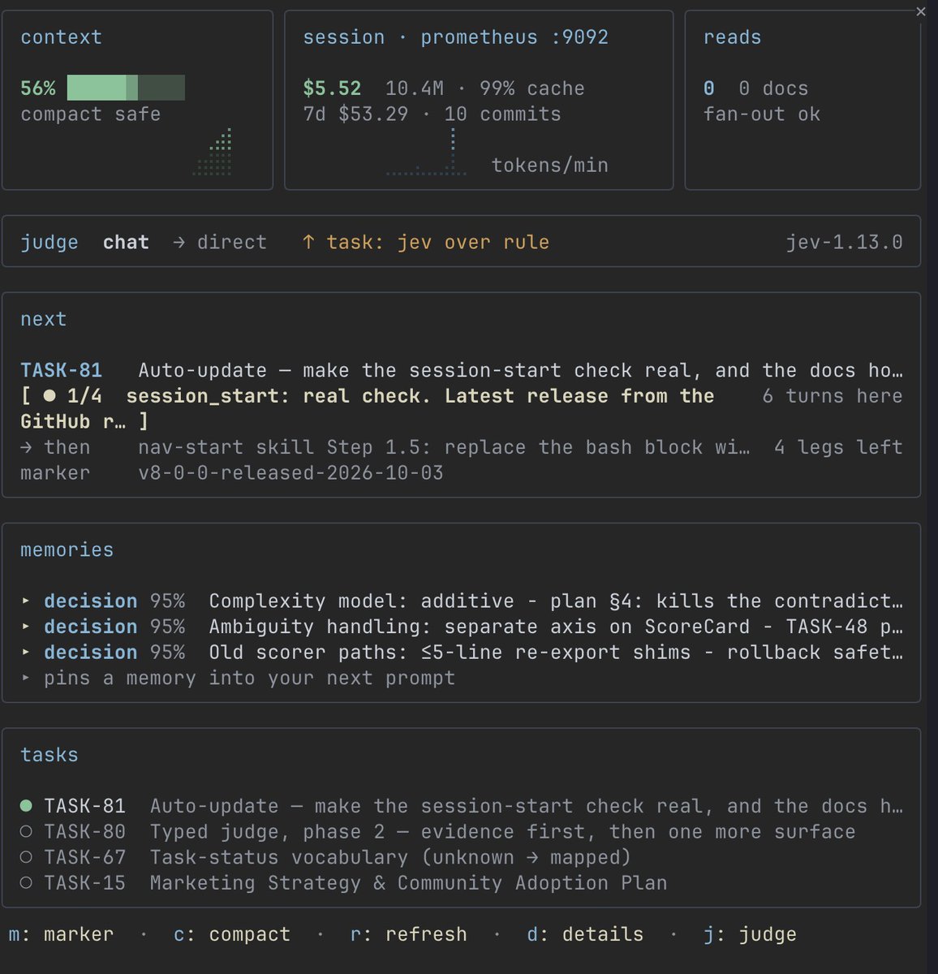The height and width of the screenshot is (974, 938).
Task: Click the 'nav-start skill Step 1.5' line
Action: click(x=444, y=448)
